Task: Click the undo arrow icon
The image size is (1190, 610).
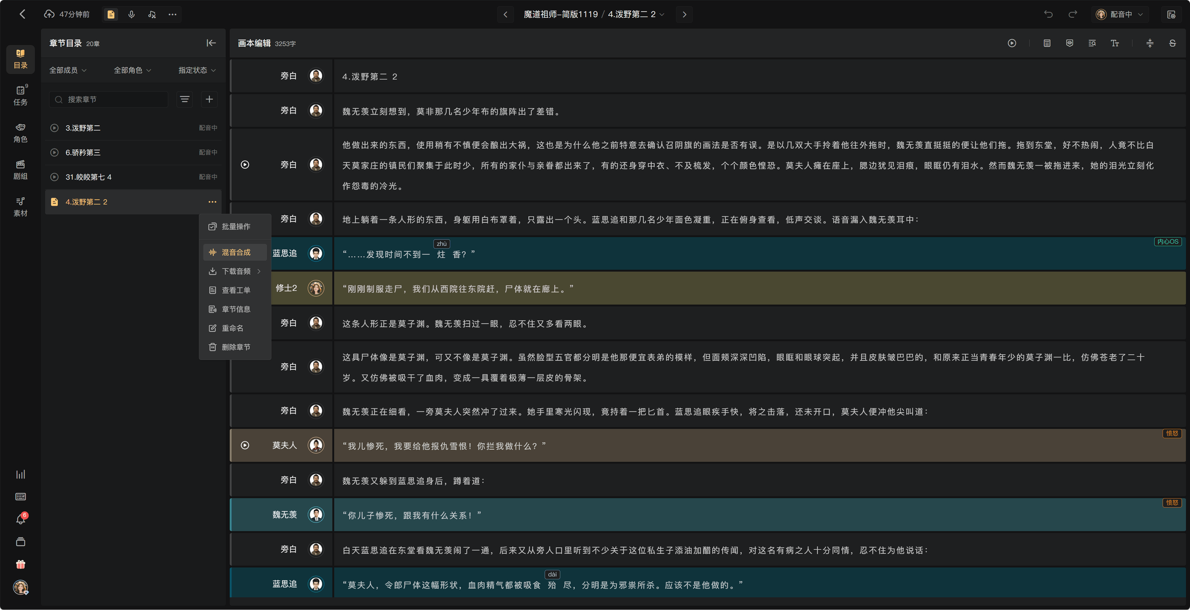Action: (x=1048, y=14)
